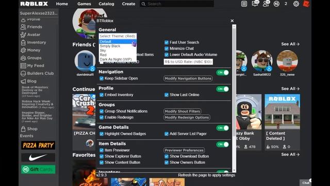
Task: Toggle Show Explorer Button checkbox
Action: coord(102,157)
